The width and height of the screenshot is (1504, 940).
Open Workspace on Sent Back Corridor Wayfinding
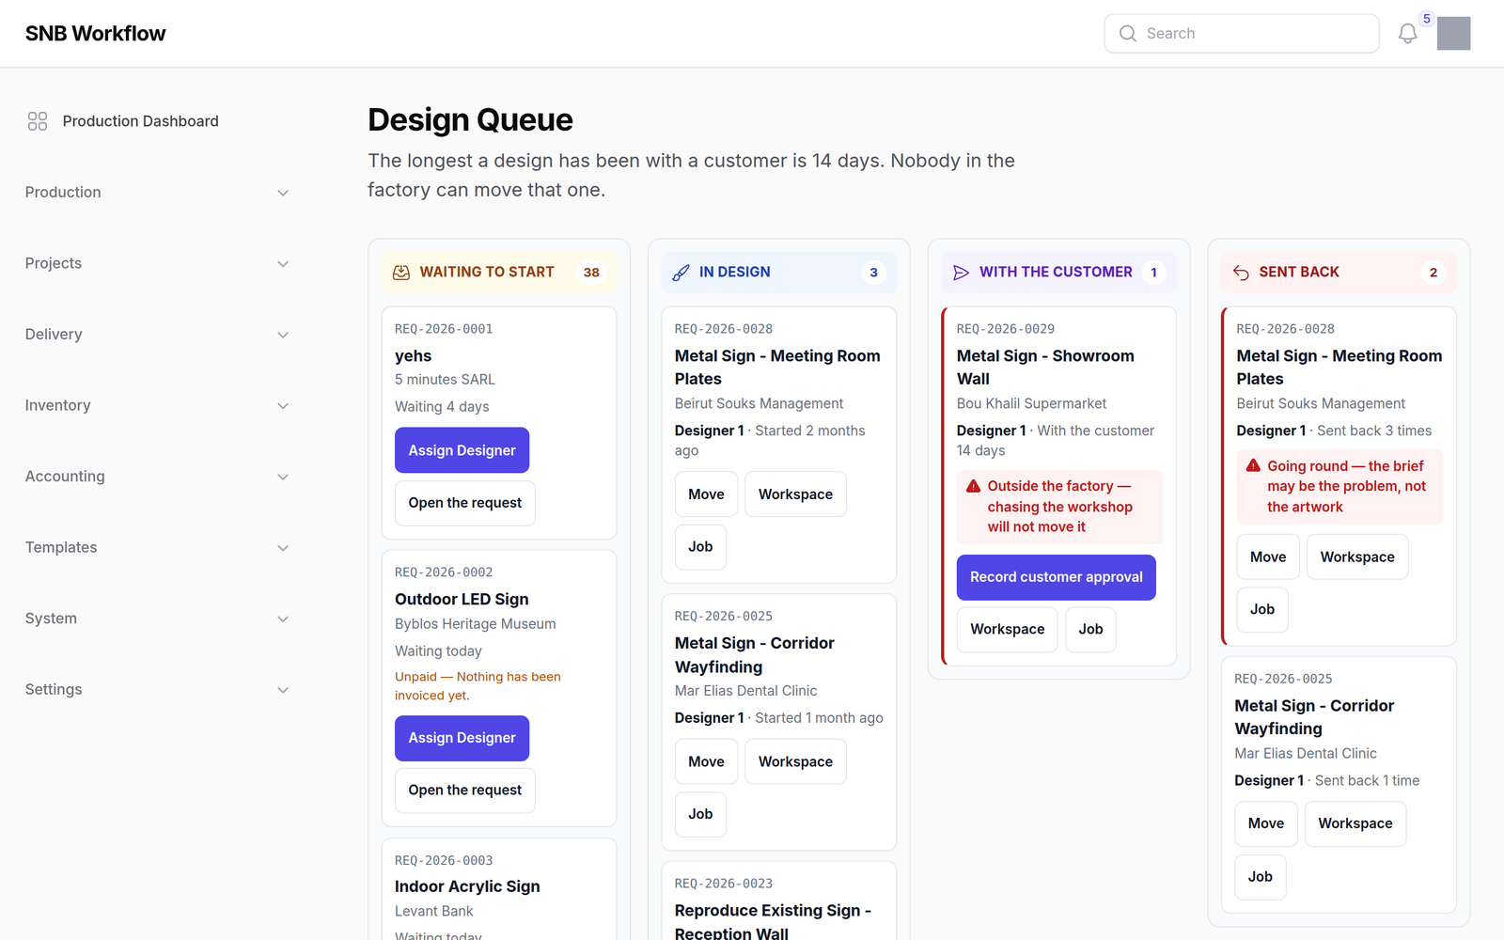click(1355, 823)
